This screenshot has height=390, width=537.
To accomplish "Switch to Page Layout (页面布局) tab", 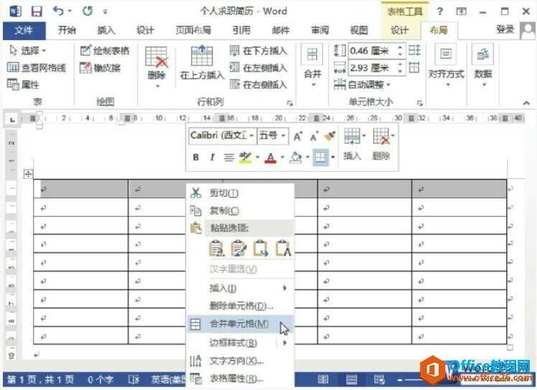I will coord(194,30).
